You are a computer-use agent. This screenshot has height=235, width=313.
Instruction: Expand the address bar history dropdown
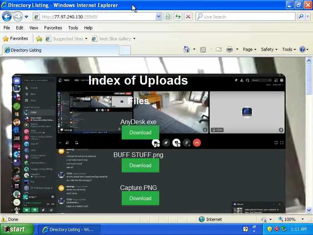pyautogui.click(x=158, y=17)
